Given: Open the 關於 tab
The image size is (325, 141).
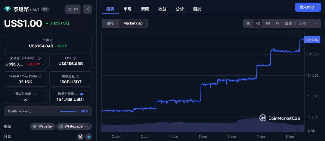Looking at the screenshot, I should click(x=197, y=9).
